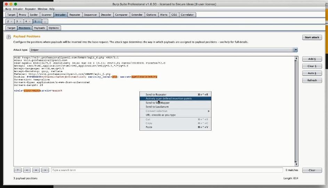
Task: Select the Intruder main tab
Action: pyautogui.click(x=61, y=15)
